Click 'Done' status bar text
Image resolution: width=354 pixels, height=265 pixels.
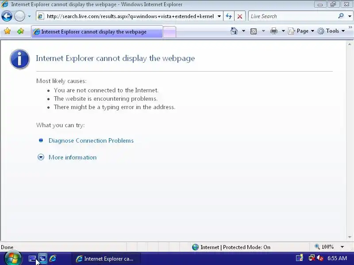[x=7, y=247]
